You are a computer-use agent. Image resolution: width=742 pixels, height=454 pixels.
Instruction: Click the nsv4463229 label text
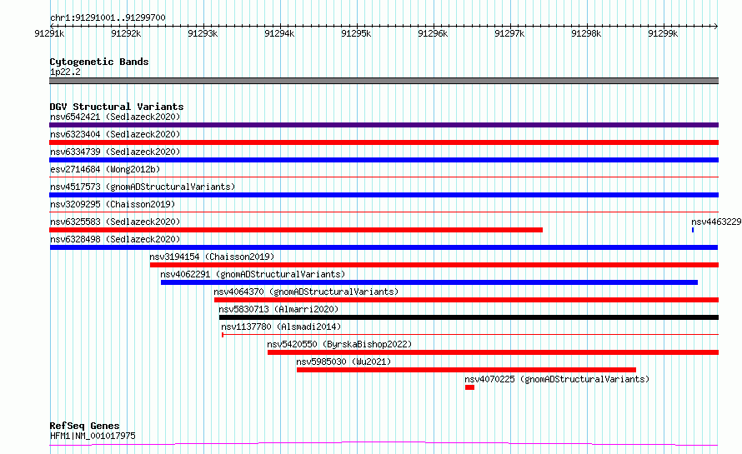click(x=716, y=222)
